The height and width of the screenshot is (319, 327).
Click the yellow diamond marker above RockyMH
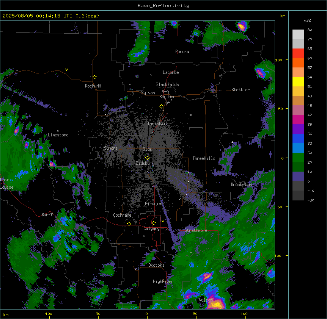coord(95,77)
